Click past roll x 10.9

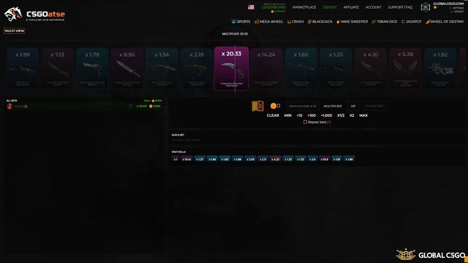324,159
